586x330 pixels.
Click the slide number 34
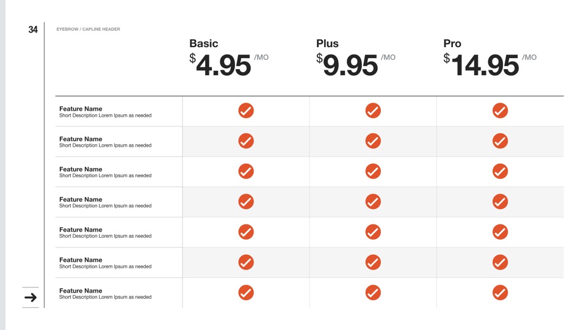tap(33, 29)
